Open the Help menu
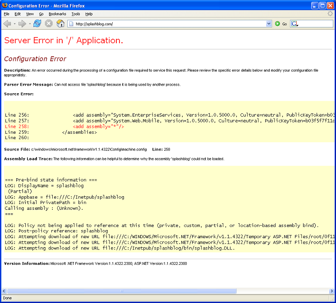The width and height of the screenshot is (336, 303). 89,14
